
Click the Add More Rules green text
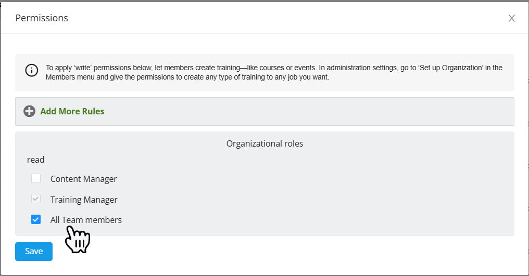[72, 111]
